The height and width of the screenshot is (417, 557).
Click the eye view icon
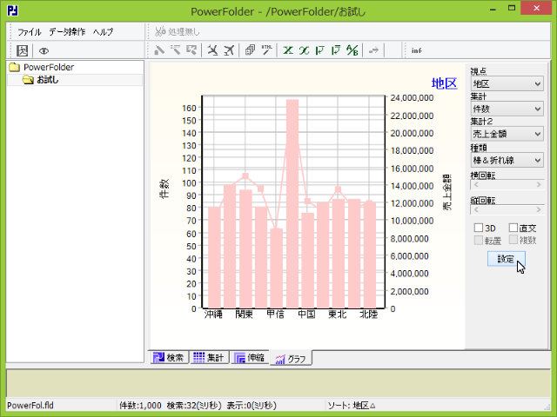(44, 51)
